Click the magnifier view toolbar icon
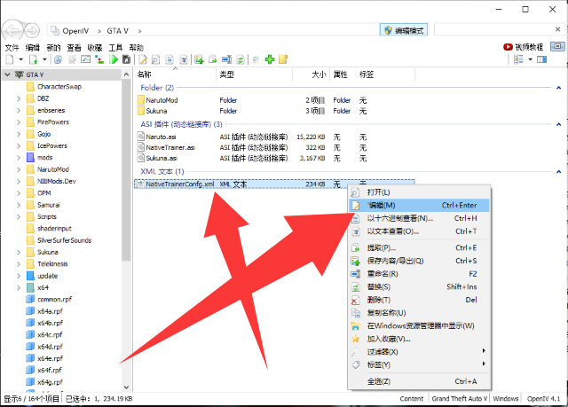Viewport: 568px width, 407px height. 156,59
